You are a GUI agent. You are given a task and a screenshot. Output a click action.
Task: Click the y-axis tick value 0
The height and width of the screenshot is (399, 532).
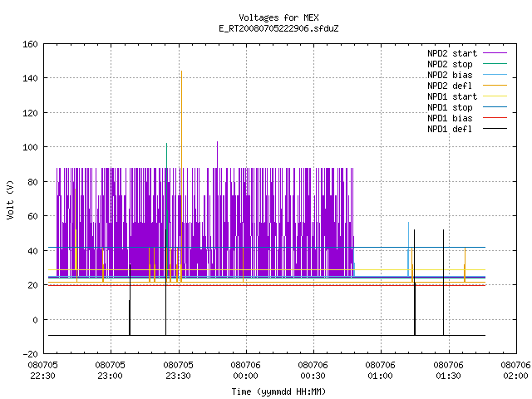[x=35, y=319]
